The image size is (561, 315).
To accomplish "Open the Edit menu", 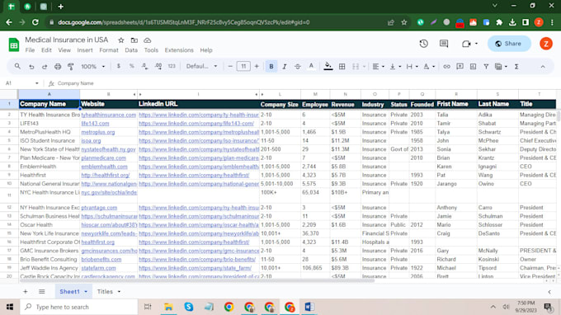I will tap(46, 50).
